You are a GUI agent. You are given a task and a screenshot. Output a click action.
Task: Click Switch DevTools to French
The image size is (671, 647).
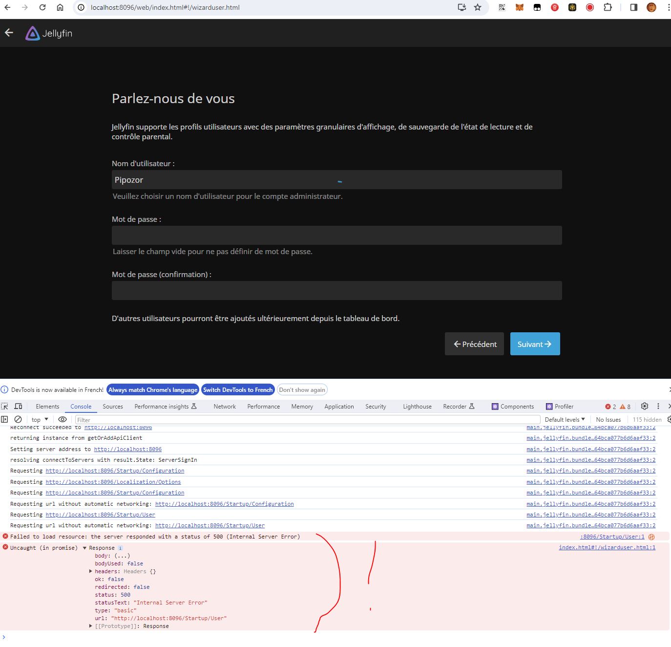[238, 389]
